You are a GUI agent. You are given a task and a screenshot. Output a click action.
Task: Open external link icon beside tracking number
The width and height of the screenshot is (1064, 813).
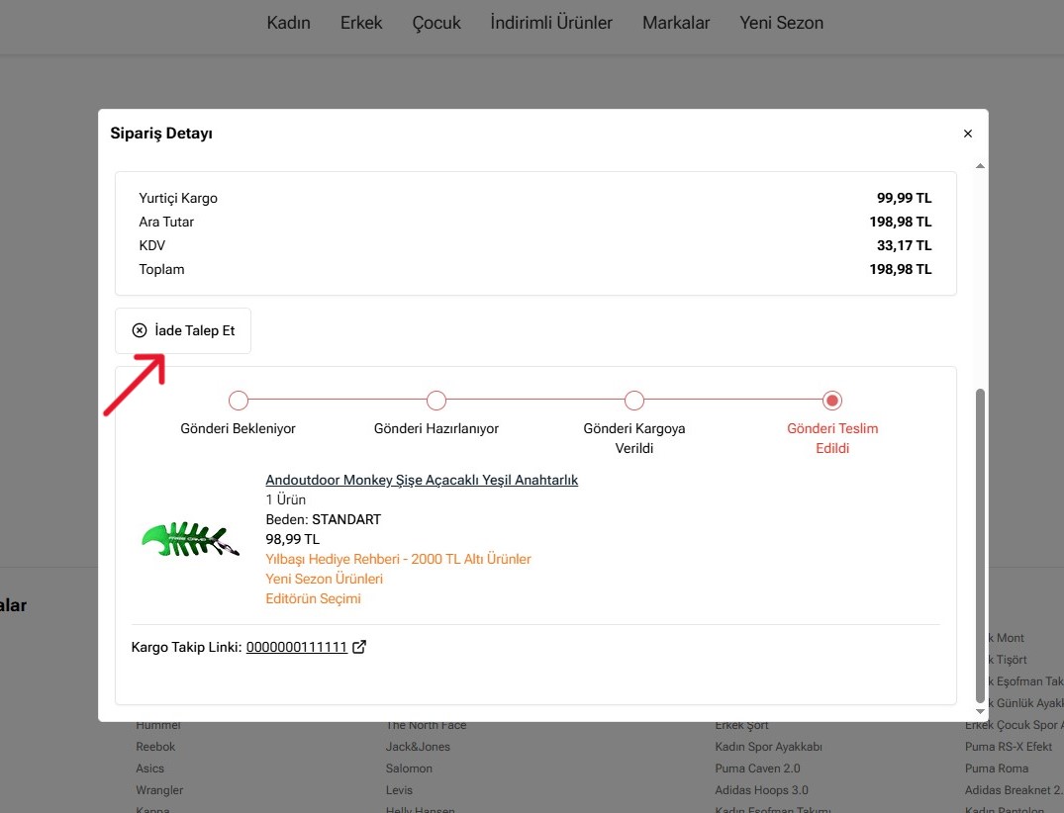pos(359,647)
